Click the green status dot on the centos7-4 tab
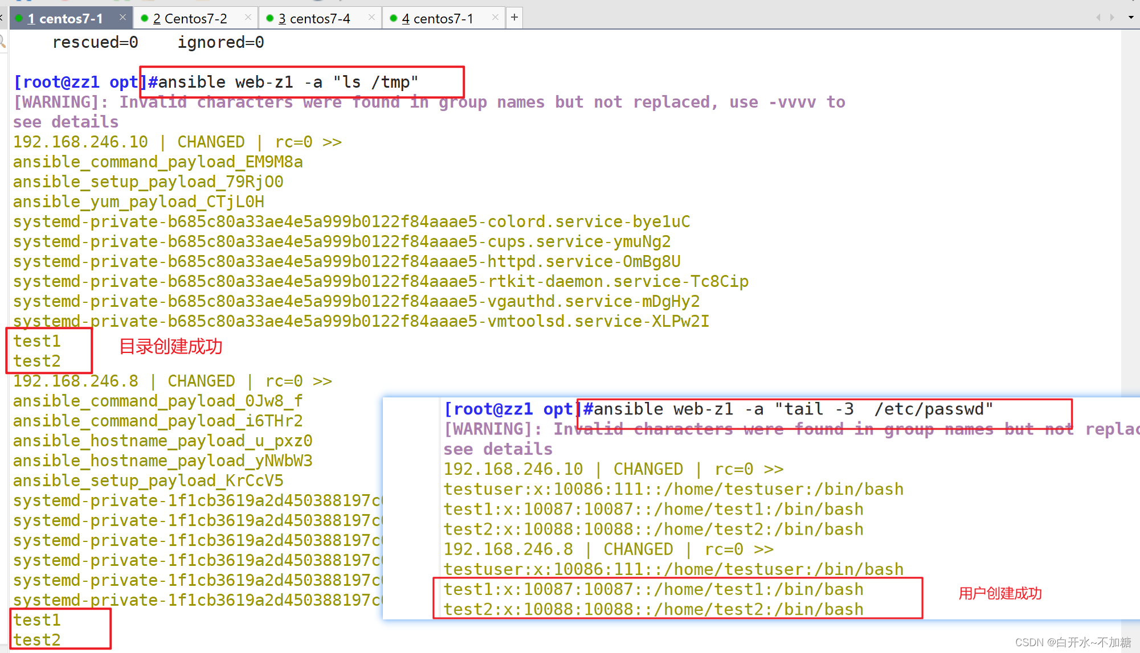Screen dimensions: 1140x653 coord(270,18)
